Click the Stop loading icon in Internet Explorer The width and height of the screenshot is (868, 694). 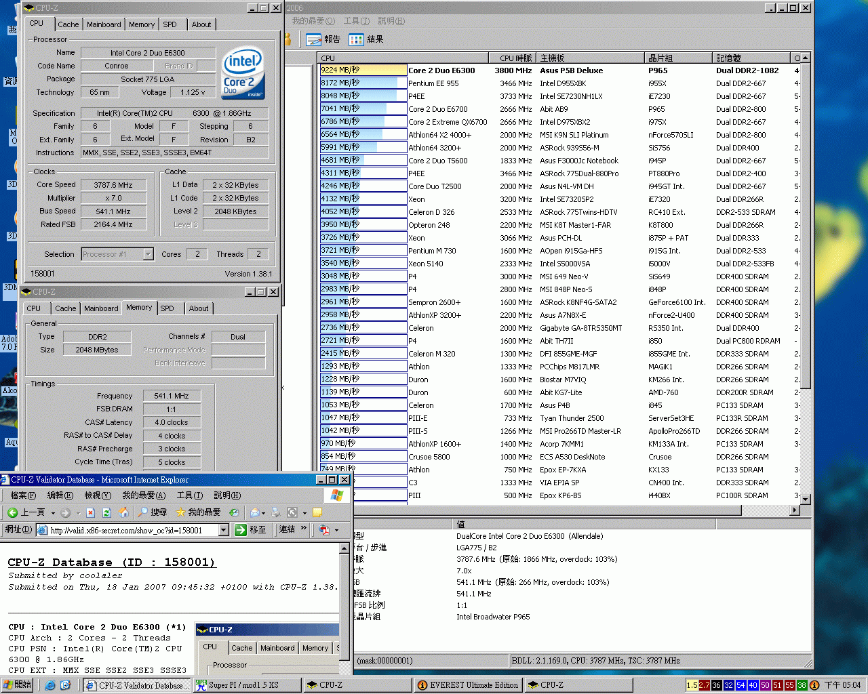click(x=91, y=512)
